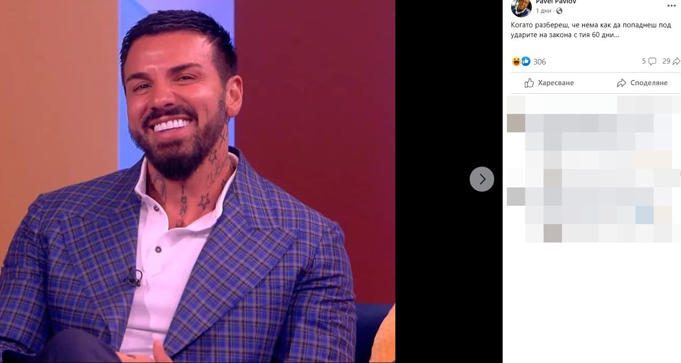Click the comment bubble icon beside 5
Viewport: 681px width, 363px height.
coord(652,61)
